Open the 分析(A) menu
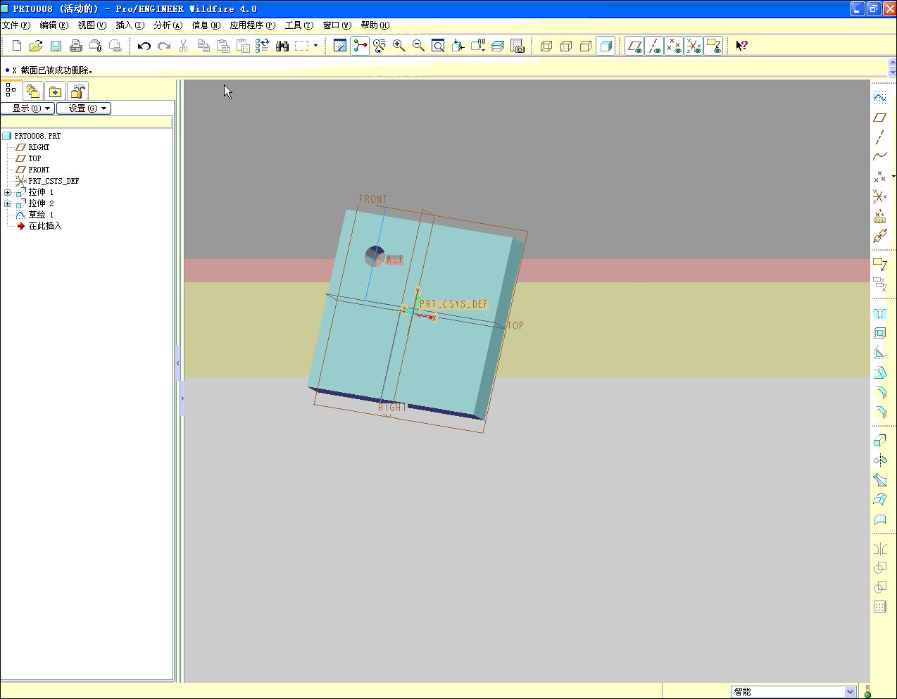Image resolution: width=897 pixels, height=699 pixels. 168,25
